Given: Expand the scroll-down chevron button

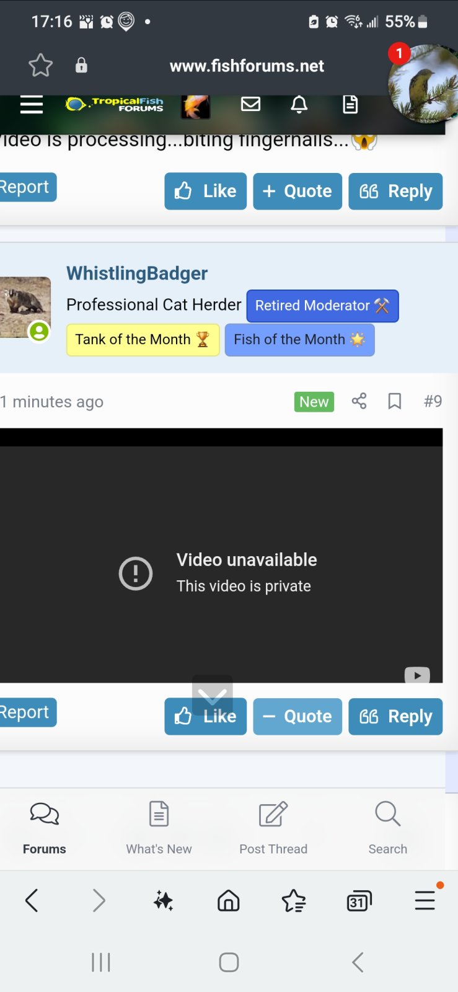Looking at the screenshot, I should 213,695.
